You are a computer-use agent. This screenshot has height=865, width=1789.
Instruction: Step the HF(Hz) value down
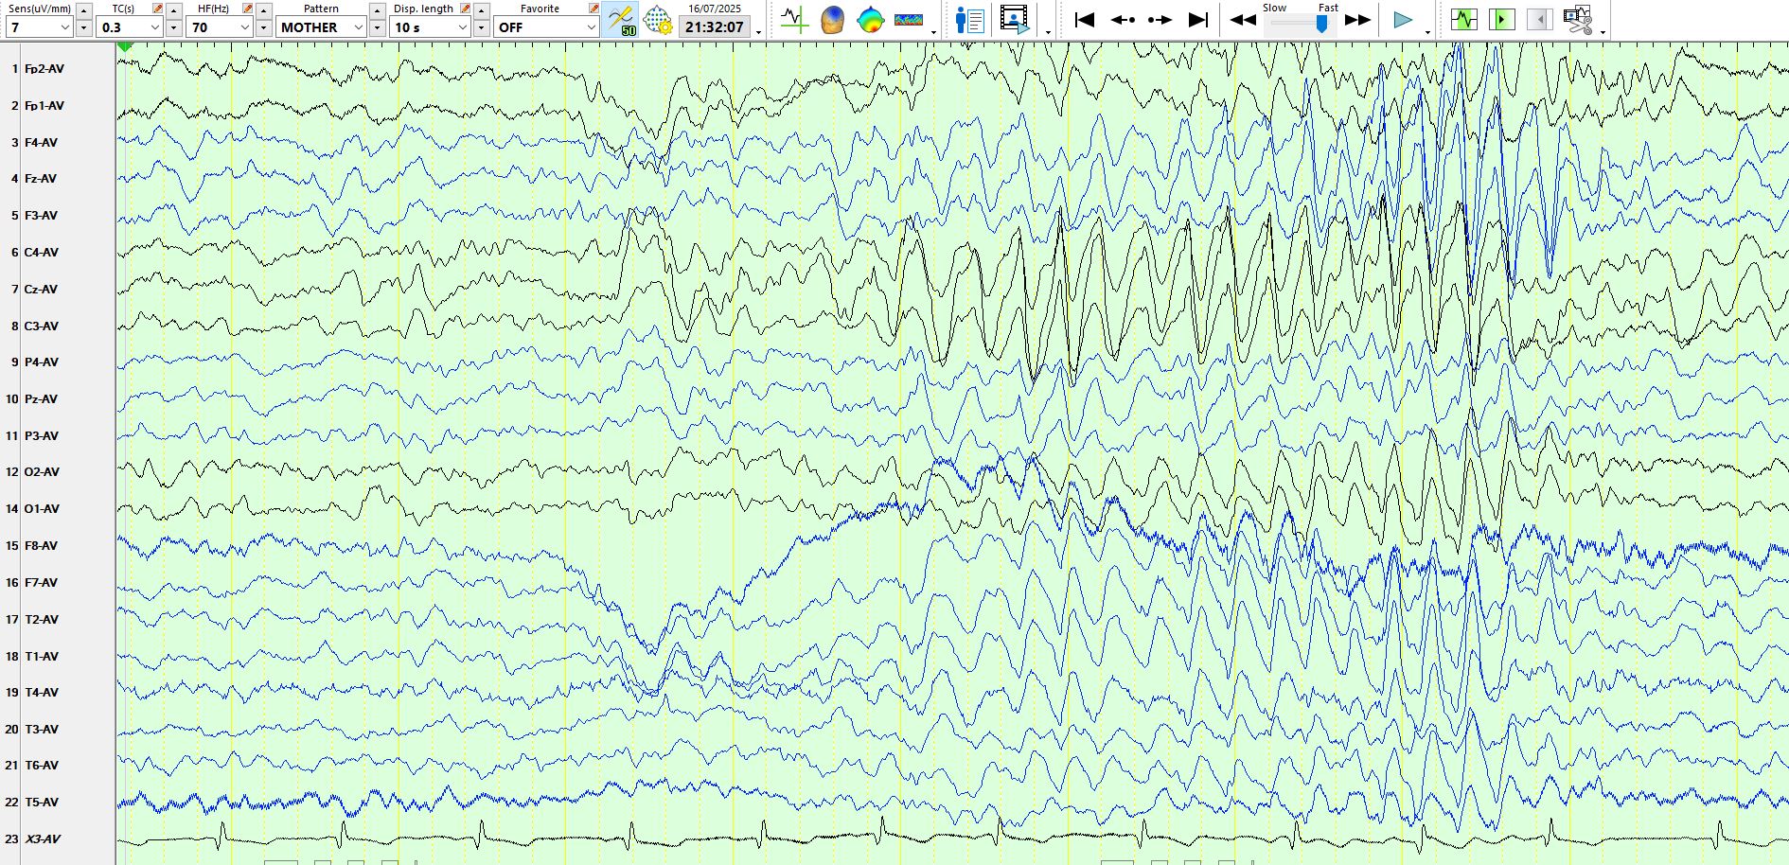(264, 28)
